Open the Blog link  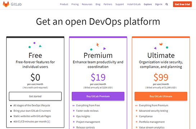coord(98,4)
